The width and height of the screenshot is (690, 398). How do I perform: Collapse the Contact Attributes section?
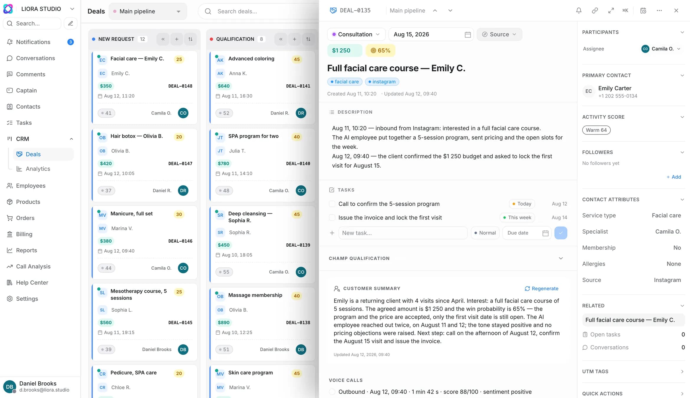click(682, 199)
